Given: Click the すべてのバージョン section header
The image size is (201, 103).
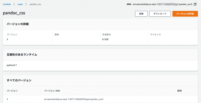Looking at the screenshot, I should [19, 80].
